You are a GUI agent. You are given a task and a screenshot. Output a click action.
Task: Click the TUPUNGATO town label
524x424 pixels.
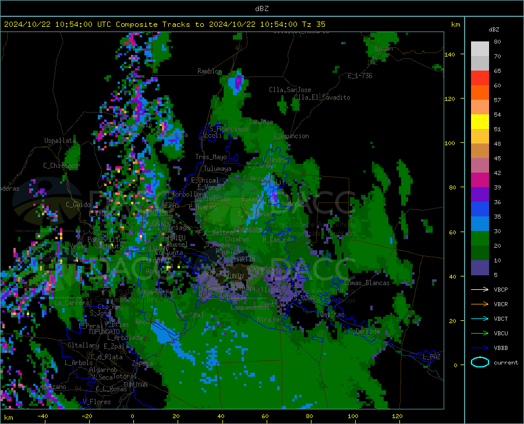[104, 332]
